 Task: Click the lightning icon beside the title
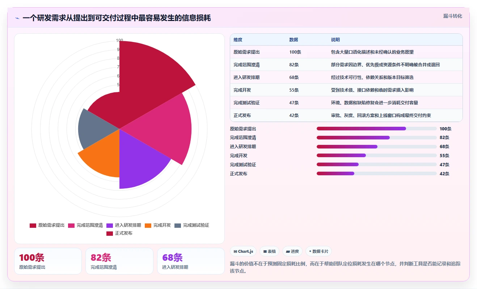(x=17, y=18)
